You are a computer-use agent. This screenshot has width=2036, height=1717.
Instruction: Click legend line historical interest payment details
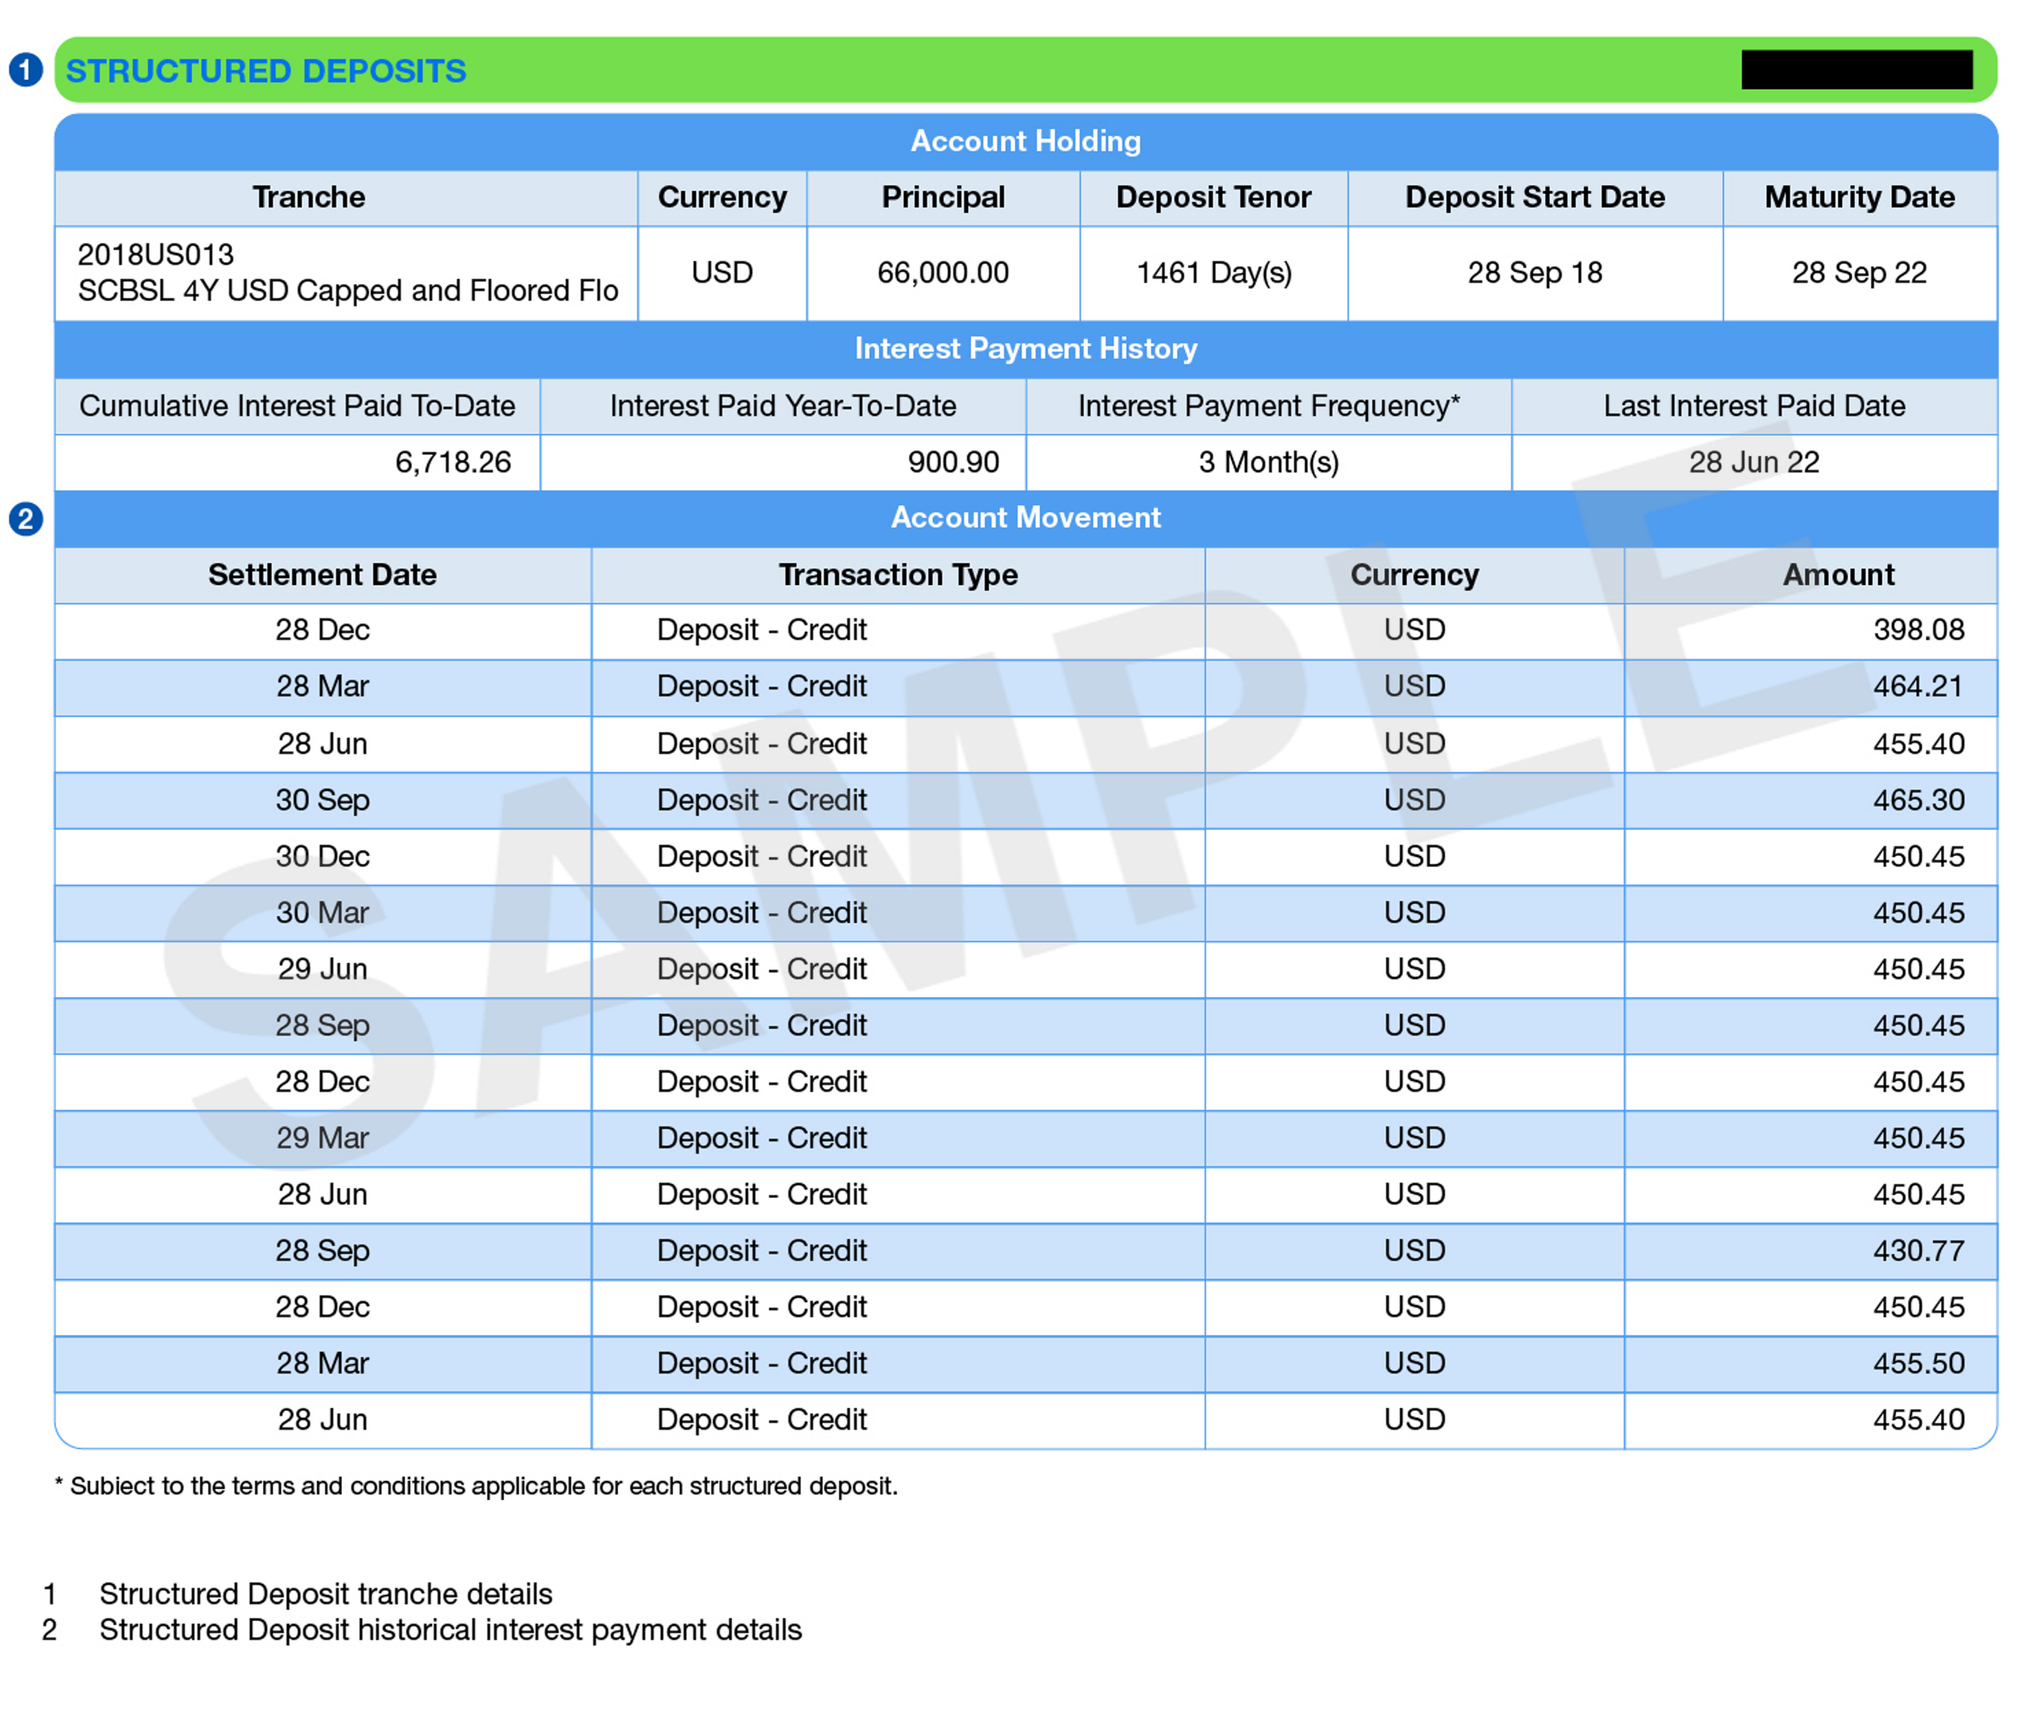coord(450,1632)
